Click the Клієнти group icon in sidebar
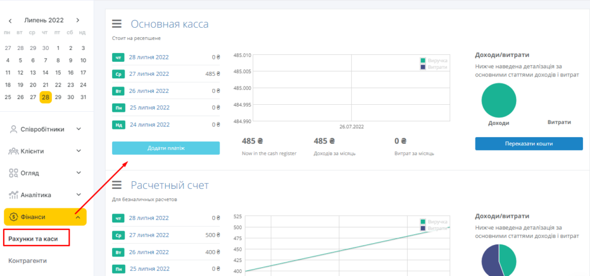The width and height of the screenshot is (590, 276). [14, 151]
